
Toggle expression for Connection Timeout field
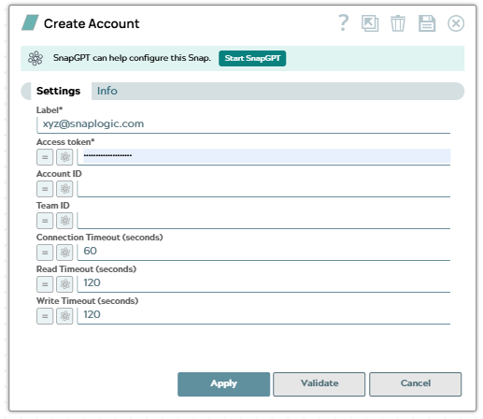pyautogui.click(x=45, y=253)
